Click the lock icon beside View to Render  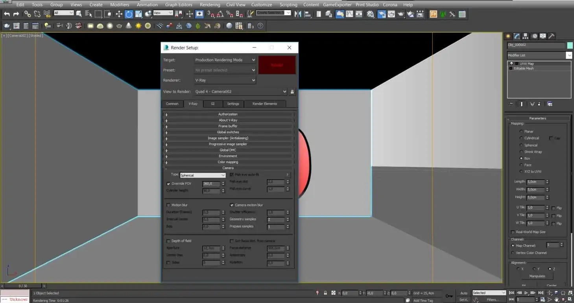tap(292, 92)
